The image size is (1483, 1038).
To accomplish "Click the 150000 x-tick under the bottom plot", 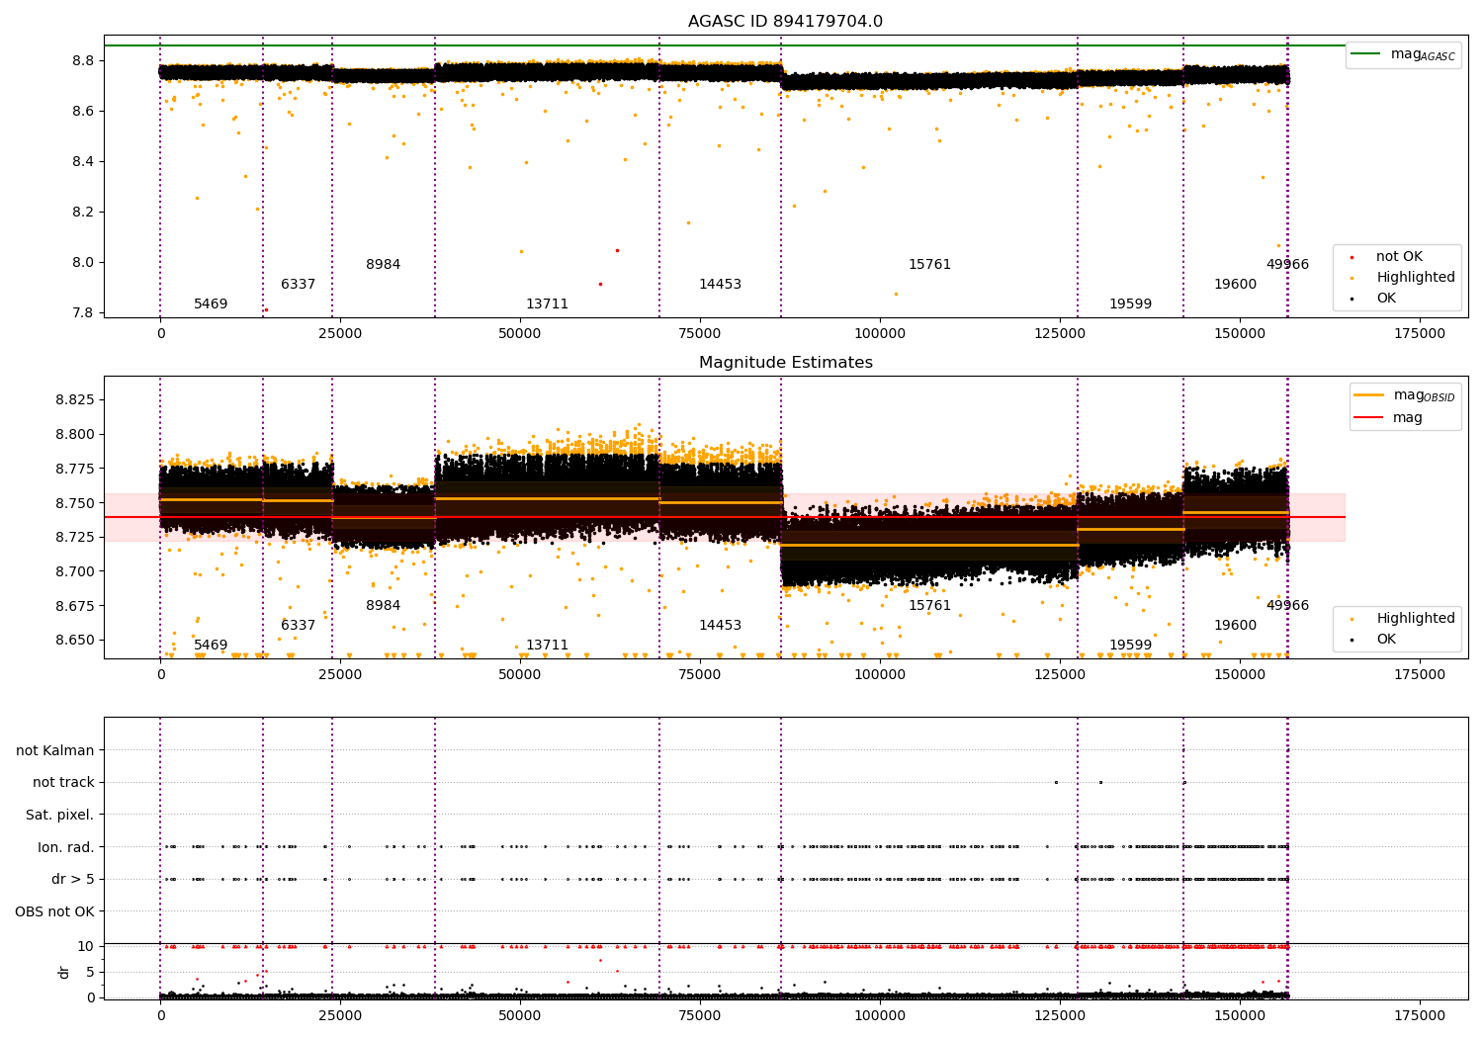I will pos(1240,1016).
